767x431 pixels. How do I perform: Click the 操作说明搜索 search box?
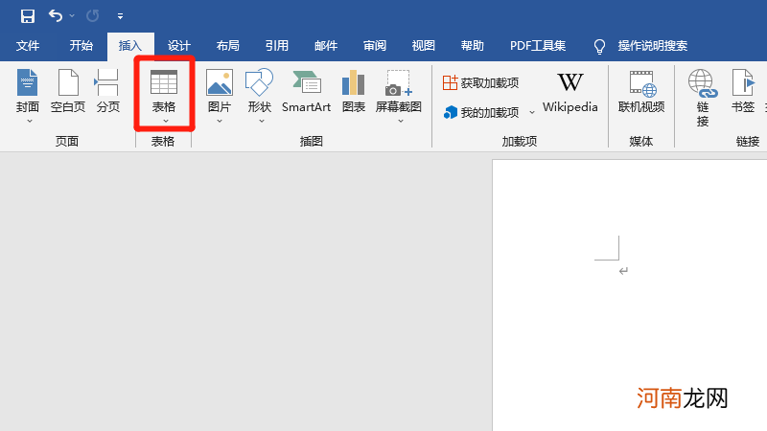(653, 46)
